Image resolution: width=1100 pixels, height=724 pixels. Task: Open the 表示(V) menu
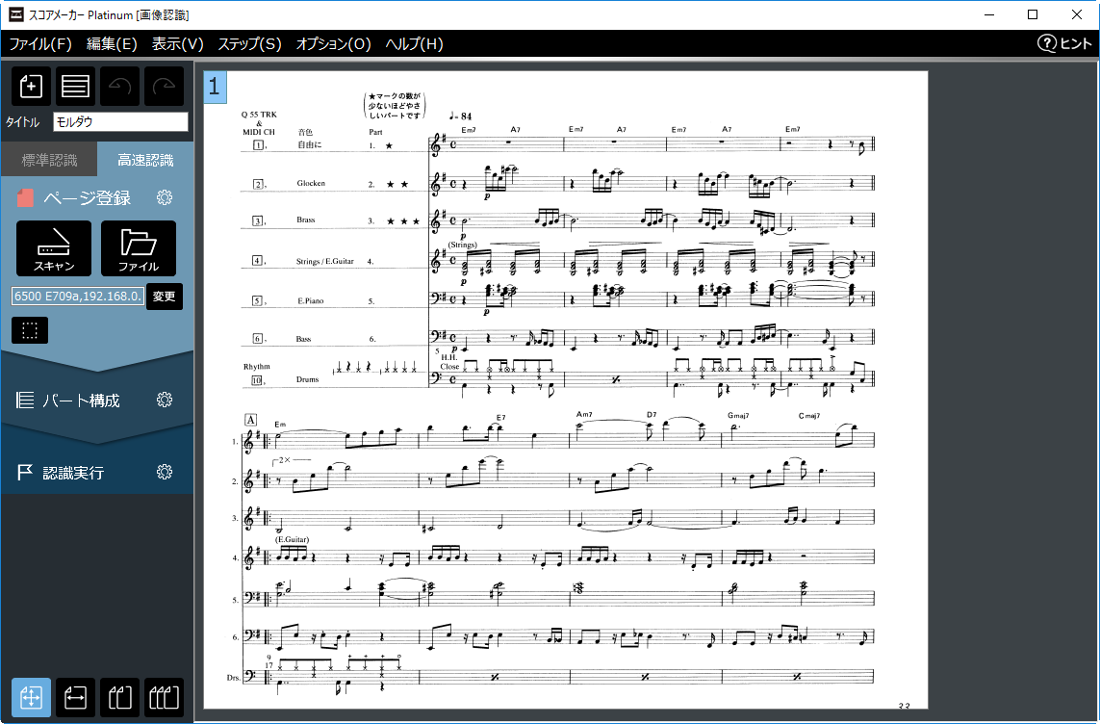click(x=177, y=44)
